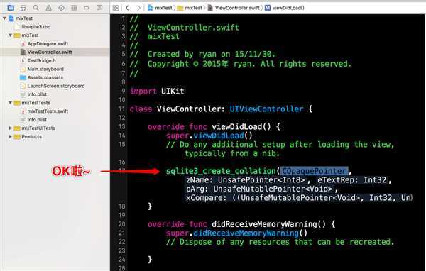Click didReceiveMemoryWarning() function declaration
Screen dimensions: 426x271
268,224
